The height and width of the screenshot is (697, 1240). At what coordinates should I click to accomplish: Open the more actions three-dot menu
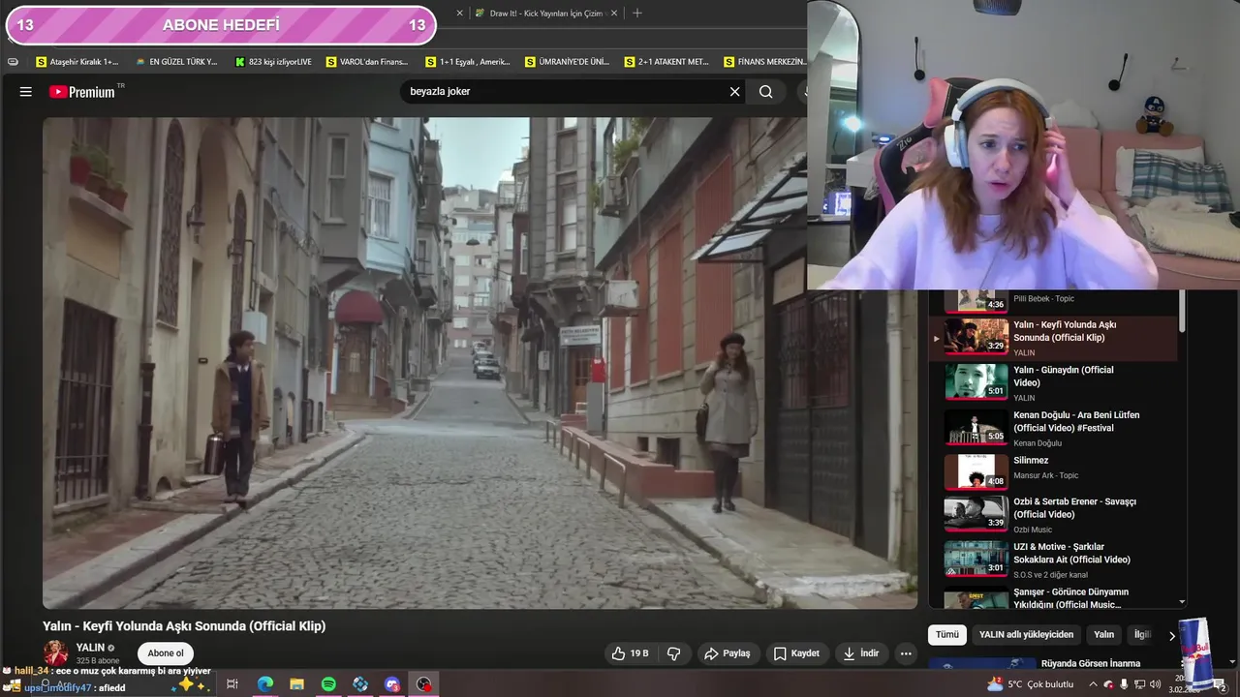coord(906,653)
